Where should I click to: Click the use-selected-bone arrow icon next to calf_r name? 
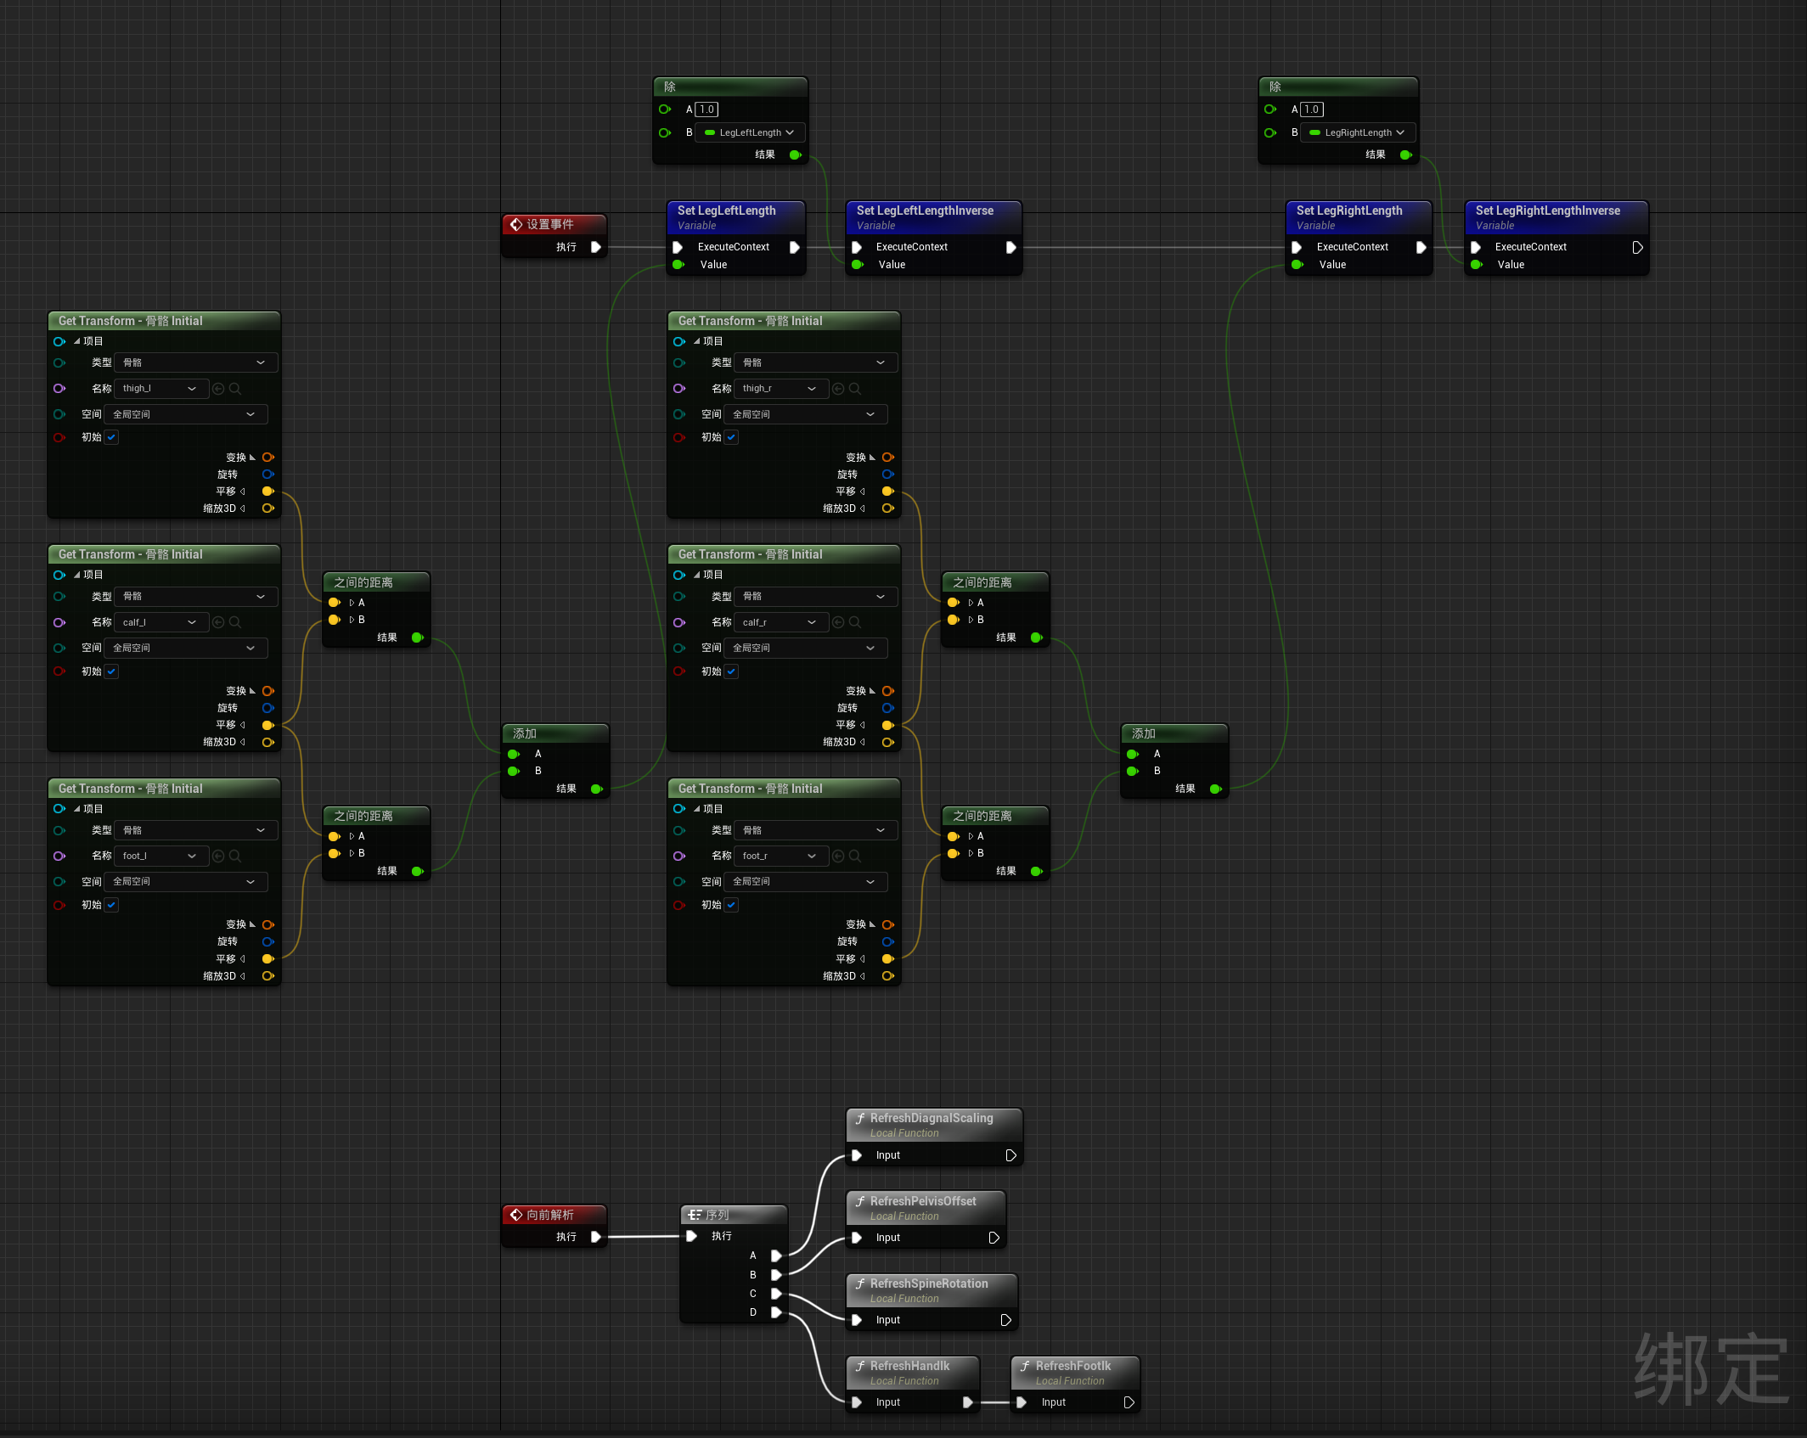click(x=837, y=622)
